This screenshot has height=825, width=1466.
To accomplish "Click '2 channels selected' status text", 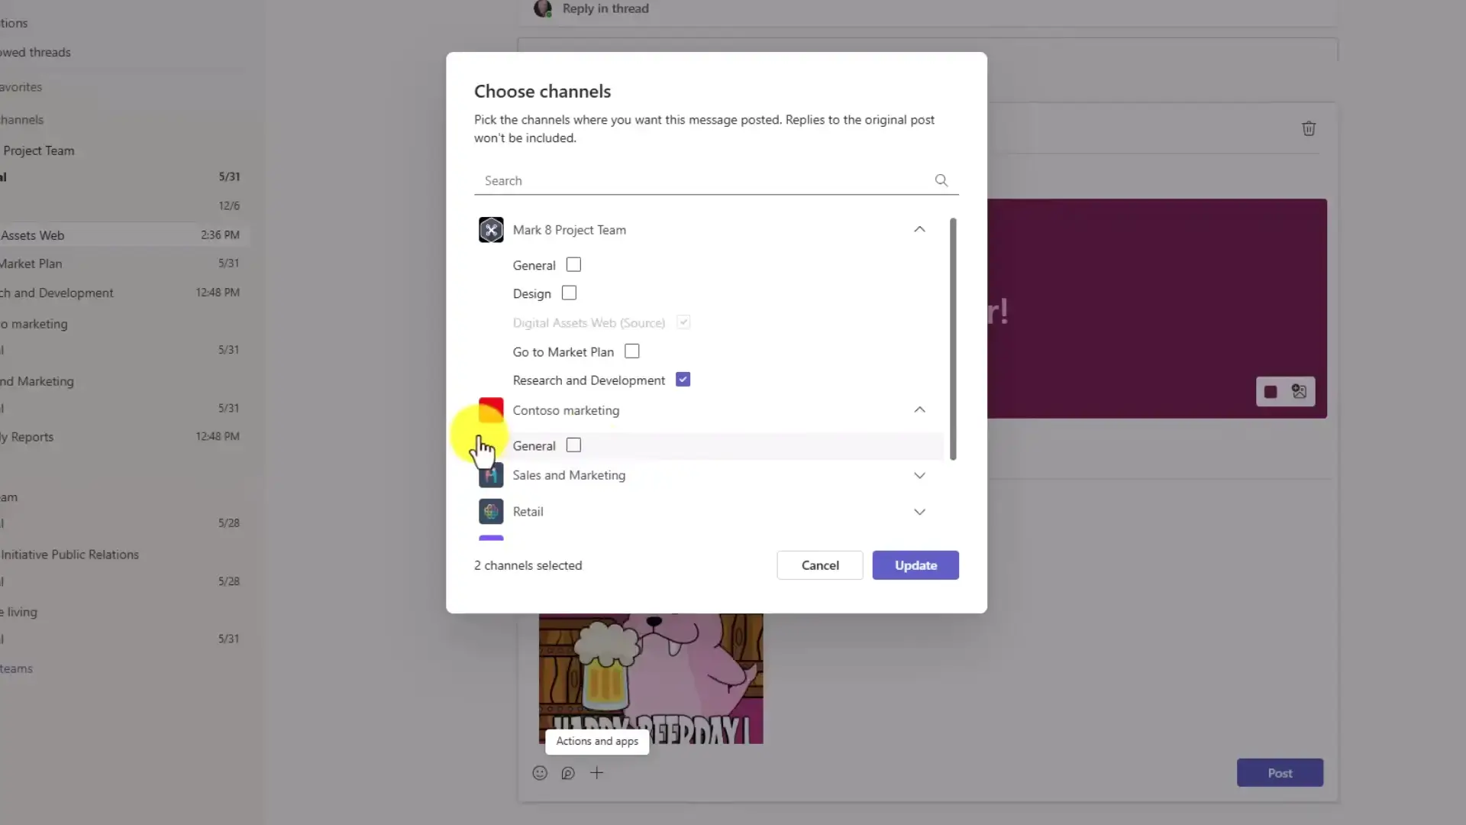I will (x=528, y=565).
